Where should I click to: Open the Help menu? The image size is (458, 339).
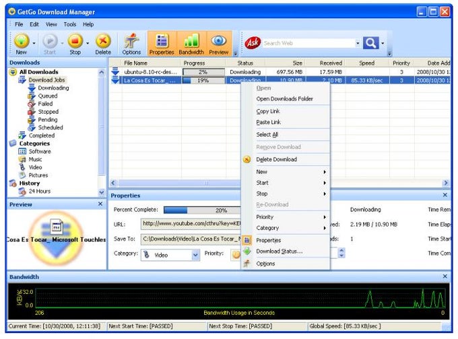(x=88, y=24)
